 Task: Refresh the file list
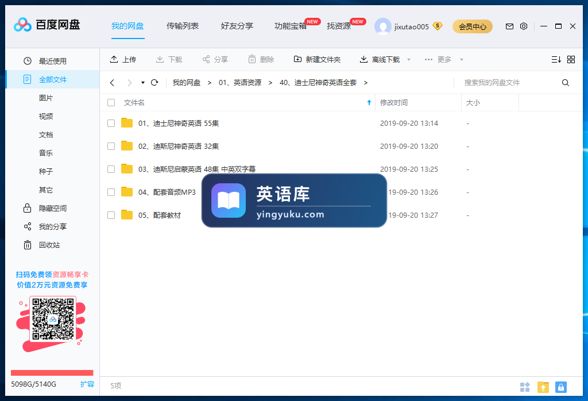(154, 83)
